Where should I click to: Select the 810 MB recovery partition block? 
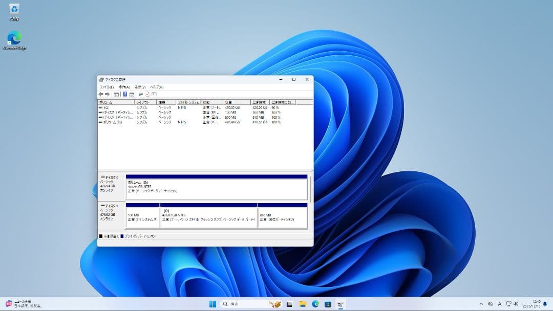click(x=282, y=217)
